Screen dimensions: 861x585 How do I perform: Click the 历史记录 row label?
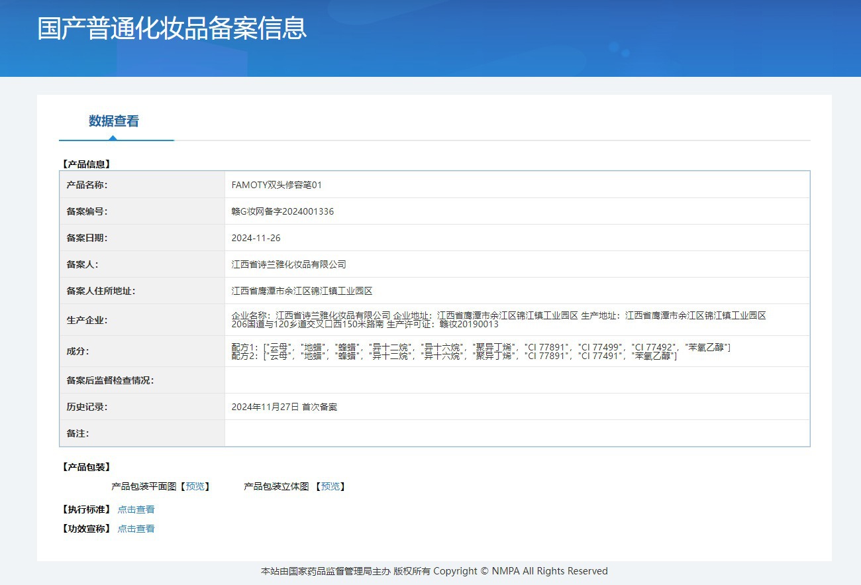87,407
